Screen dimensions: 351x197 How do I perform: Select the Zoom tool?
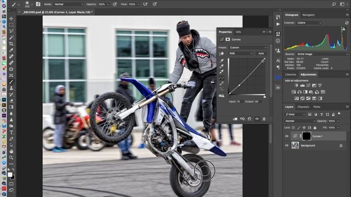coord(11,158)
